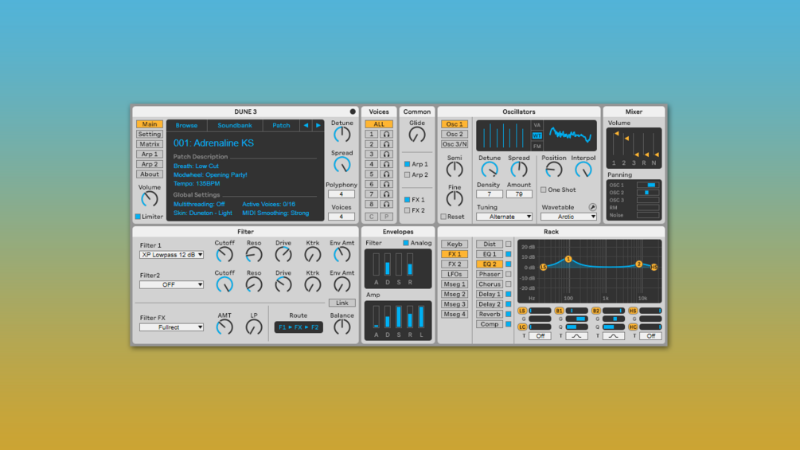
Task: Select the Osc 2 tab
Action: pos(455,134)
